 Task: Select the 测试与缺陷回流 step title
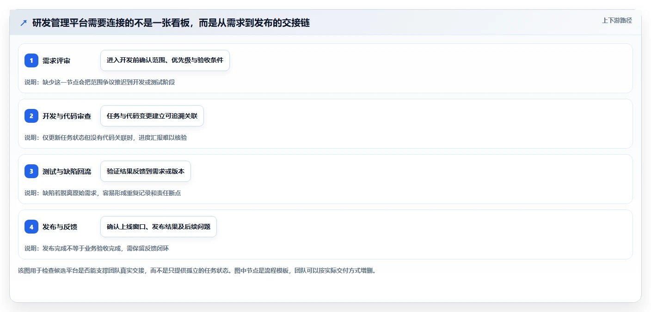pos(67,171)
